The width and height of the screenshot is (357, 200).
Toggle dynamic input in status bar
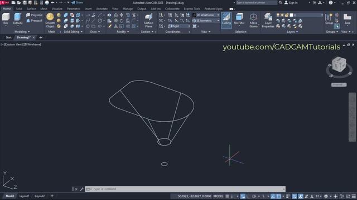[x=243, y=196]
